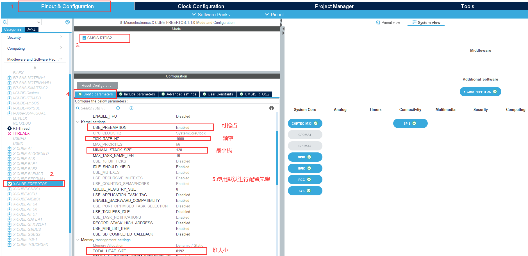Open the Software Packs dropdown menu
528x256 pixels.
211,15
